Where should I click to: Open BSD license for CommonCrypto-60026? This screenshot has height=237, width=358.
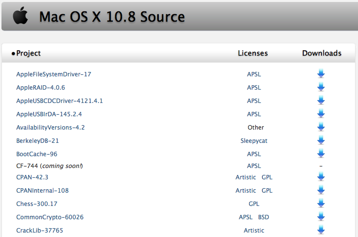pos(263,217)
